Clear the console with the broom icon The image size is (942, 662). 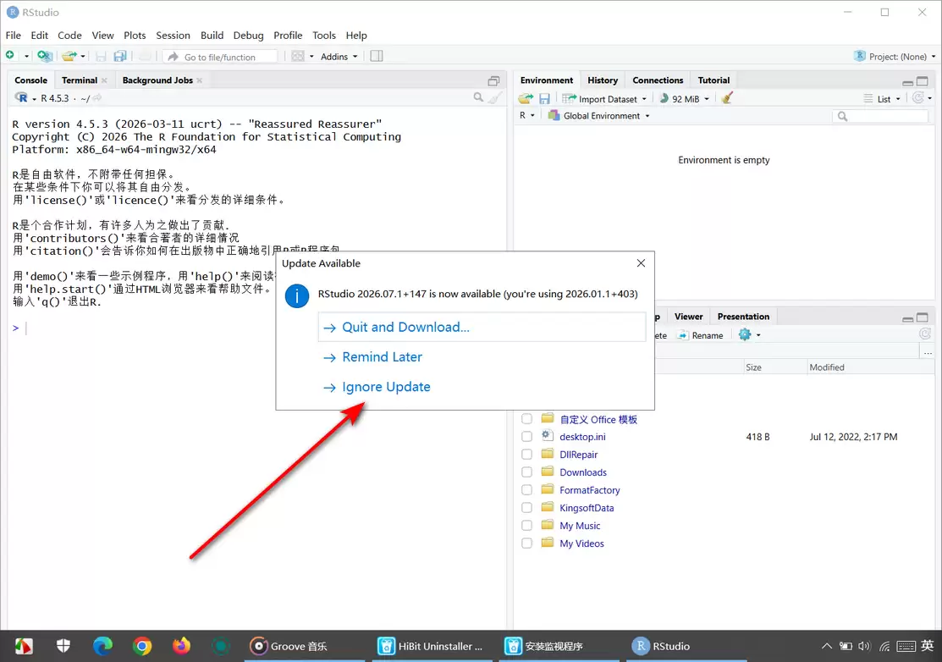pyautogui.click(x=495, y=97)
